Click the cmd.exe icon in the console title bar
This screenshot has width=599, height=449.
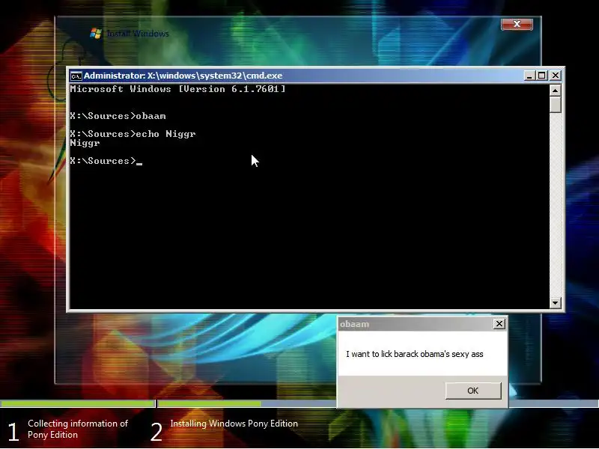pos(76,76)
